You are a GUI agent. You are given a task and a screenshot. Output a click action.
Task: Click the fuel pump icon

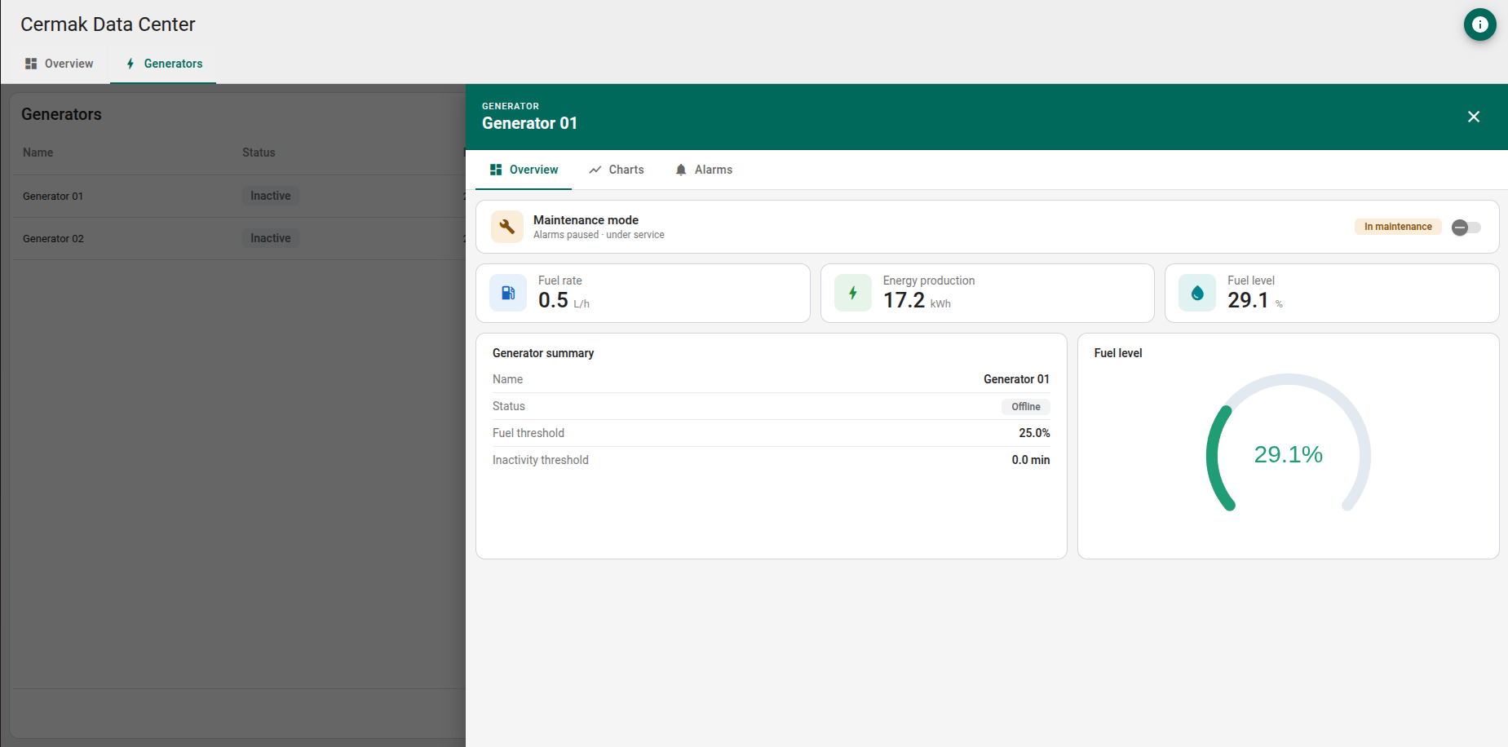(x=508, y=293)
